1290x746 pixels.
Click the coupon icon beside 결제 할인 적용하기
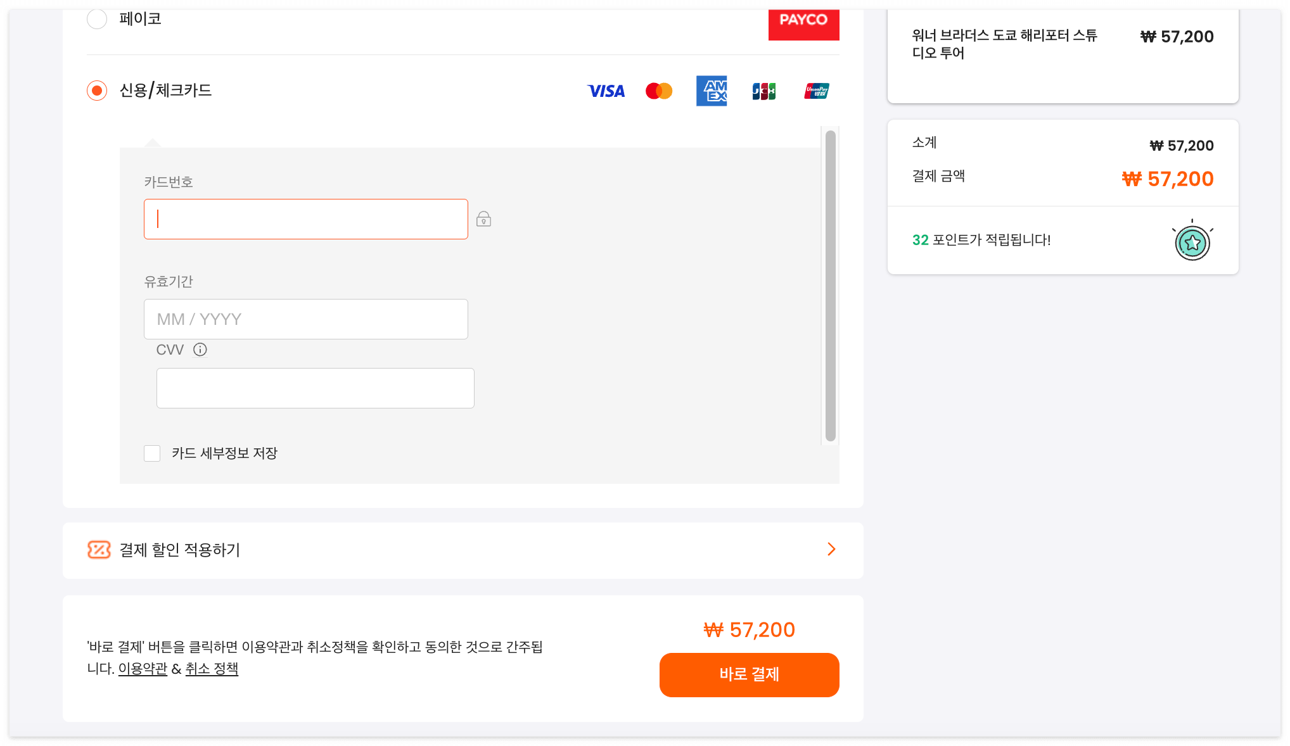[x=99, y=550]
